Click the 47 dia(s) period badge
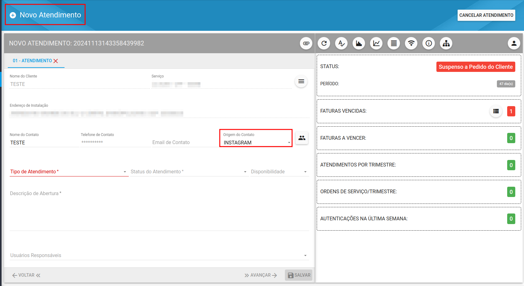The image size is (524, 286). tap(506, 84)
